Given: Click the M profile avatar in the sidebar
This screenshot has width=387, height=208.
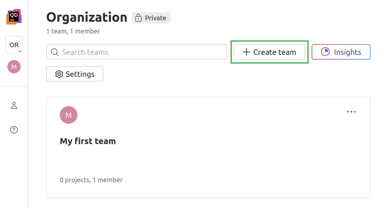Looking at the screenshot, I should (14, 67).
